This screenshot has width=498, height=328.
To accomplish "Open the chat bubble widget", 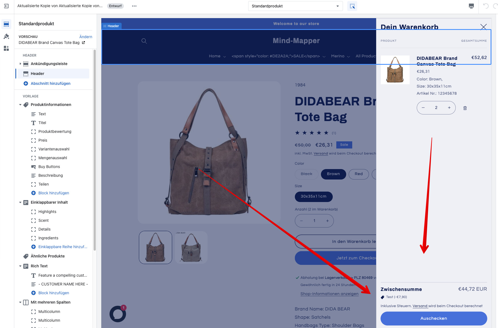I will click(118, 314).
